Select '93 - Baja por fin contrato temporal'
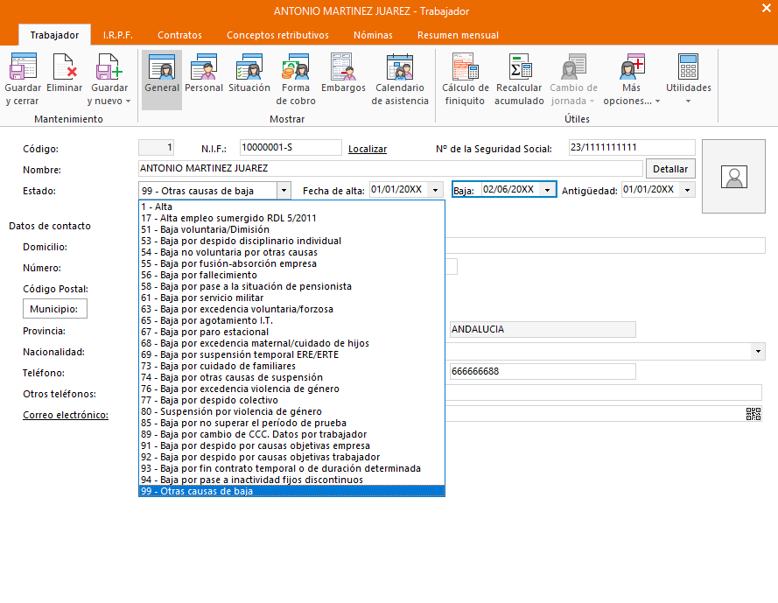This screenshot has width=778, height=603. coord(291,468)
